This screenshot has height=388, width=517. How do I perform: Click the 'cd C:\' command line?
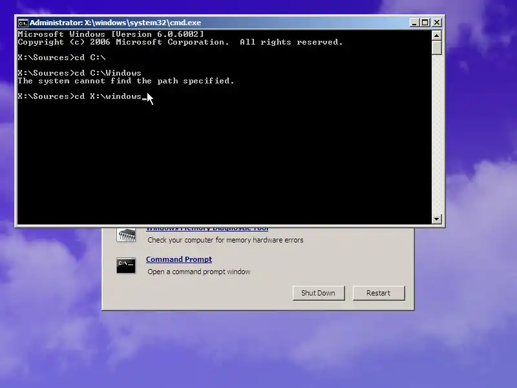click(61, 58)
